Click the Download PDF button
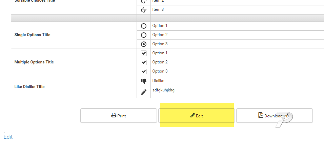The height and width of the screenshot is (141, 324). tap(275, 116)
